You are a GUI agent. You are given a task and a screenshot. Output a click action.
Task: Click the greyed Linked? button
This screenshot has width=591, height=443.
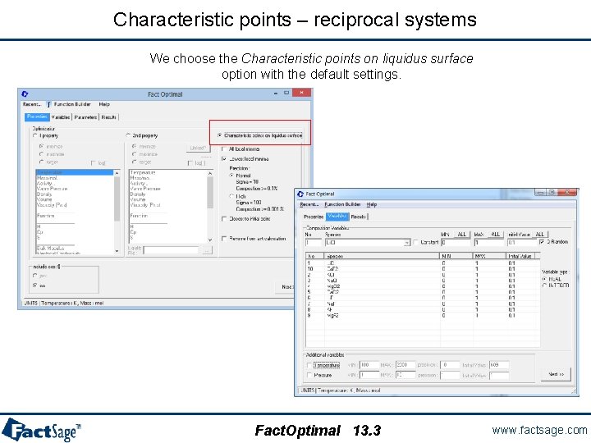click(198, 148)
